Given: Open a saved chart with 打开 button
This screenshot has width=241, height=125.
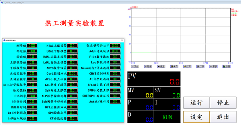Looking at the screenshot, I should tap(187, 66).
